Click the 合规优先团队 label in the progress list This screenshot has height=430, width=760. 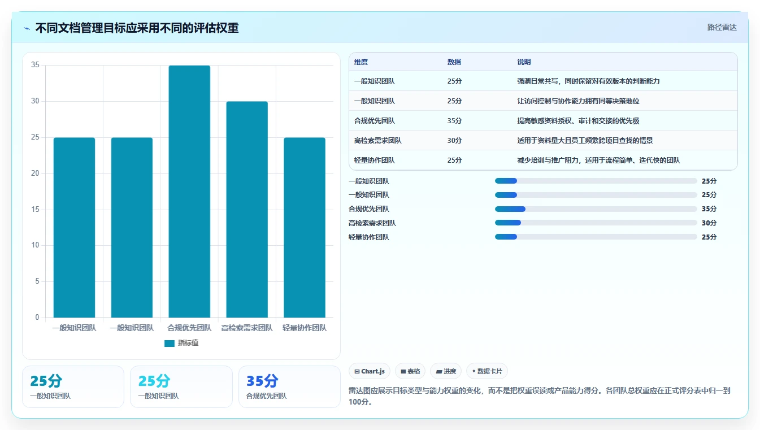click(x=369, y=209)
